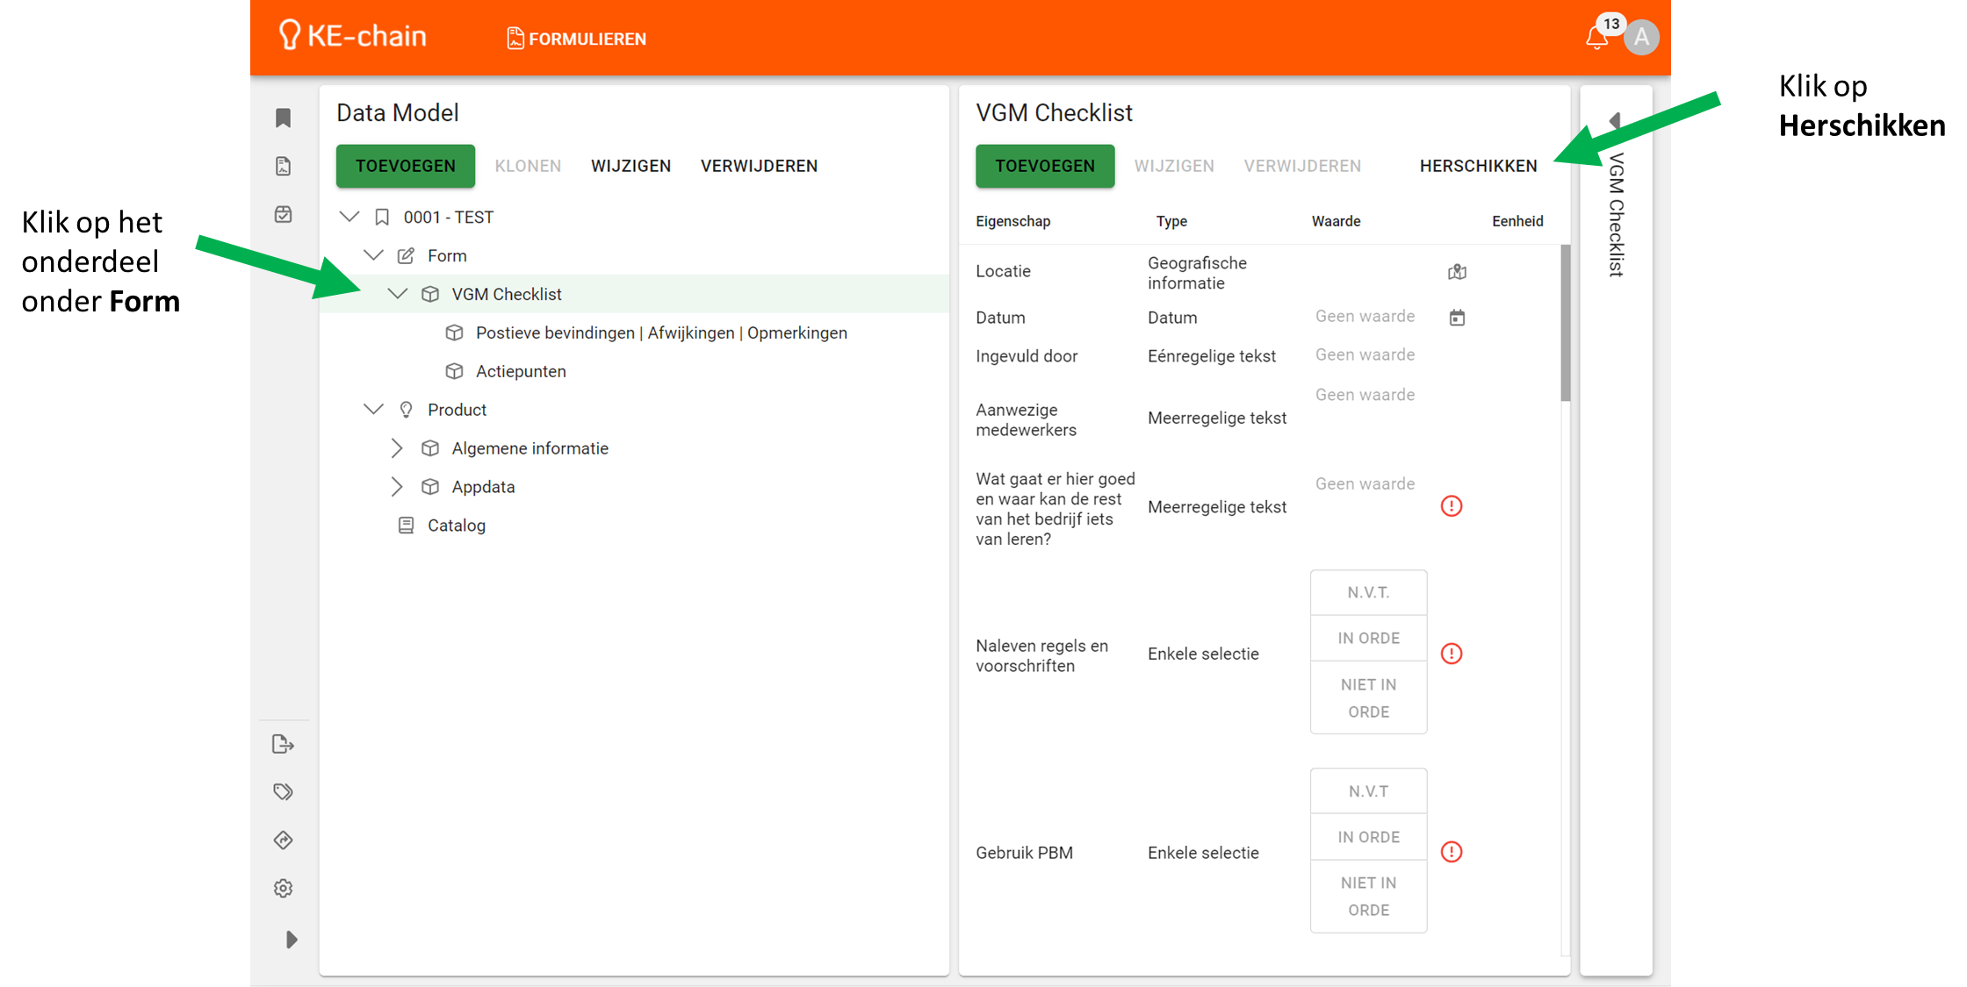Click the export icon in sidebar
Image resolution: width=1967 pixels, height=987 pixels.
283,745
